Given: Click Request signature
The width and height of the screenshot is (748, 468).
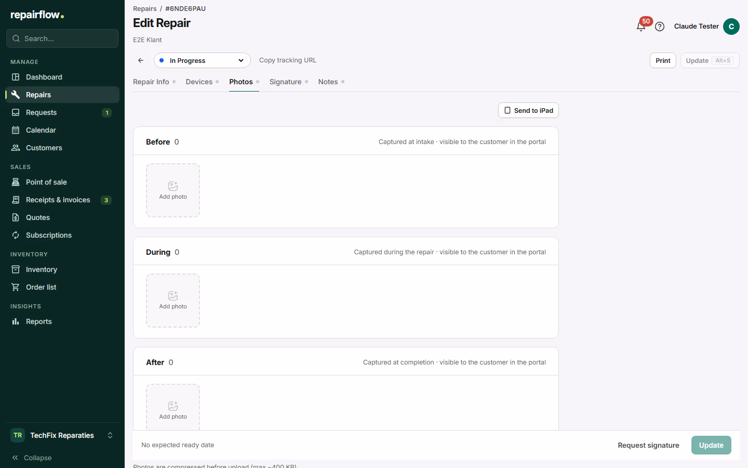Looking at the screenshot, I should (x=648, y=445).
